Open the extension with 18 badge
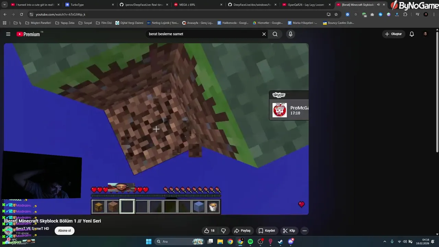This screenshot has height=247, width=439. click(364, 15)
